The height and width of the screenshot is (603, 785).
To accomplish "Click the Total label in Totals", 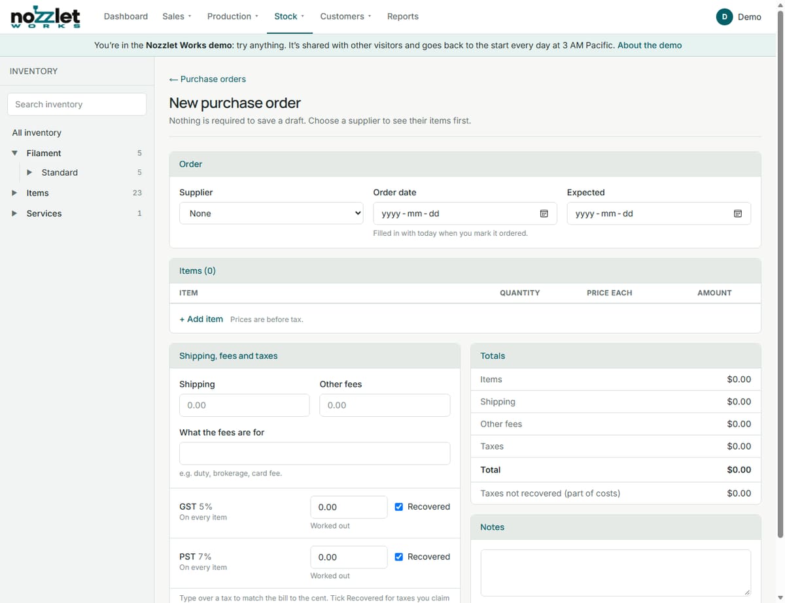I will [x=490, y=470].
